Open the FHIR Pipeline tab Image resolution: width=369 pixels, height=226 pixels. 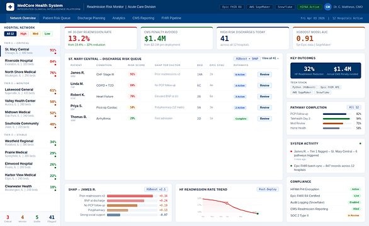click(171, 18)
